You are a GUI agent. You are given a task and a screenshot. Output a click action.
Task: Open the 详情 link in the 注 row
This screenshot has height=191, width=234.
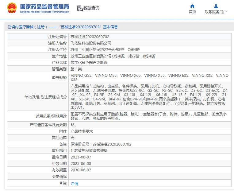(74, 183)
